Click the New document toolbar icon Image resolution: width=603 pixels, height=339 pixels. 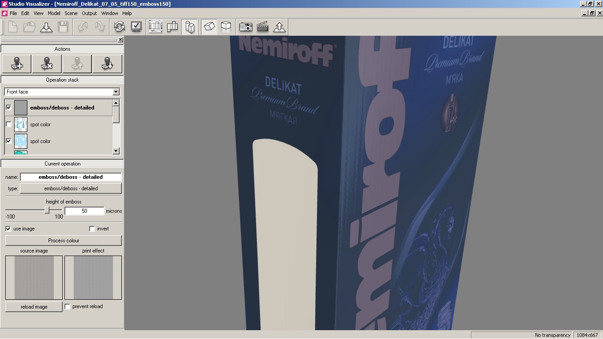pos(13,27)
